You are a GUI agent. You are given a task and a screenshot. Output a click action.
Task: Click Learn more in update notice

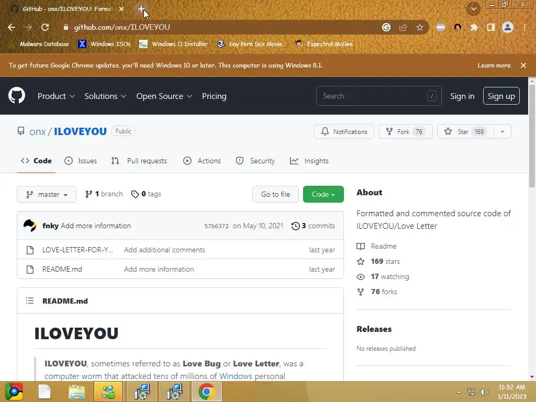coord(494,65)
